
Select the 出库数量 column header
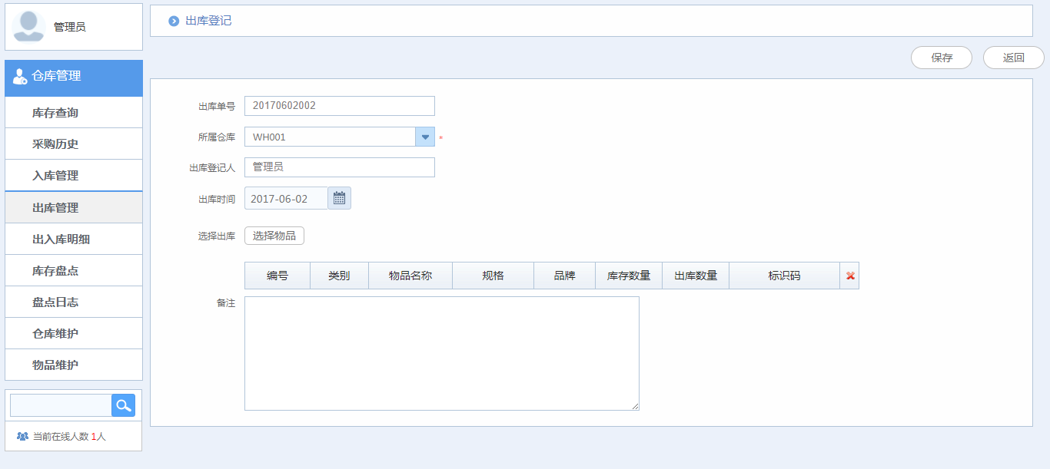(695, 275)
